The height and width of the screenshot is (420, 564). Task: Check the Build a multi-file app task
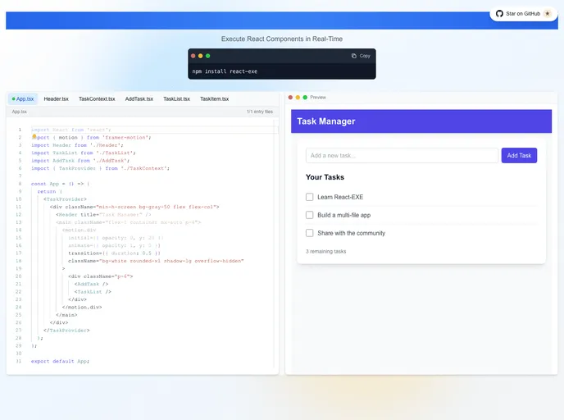[309, 215]
